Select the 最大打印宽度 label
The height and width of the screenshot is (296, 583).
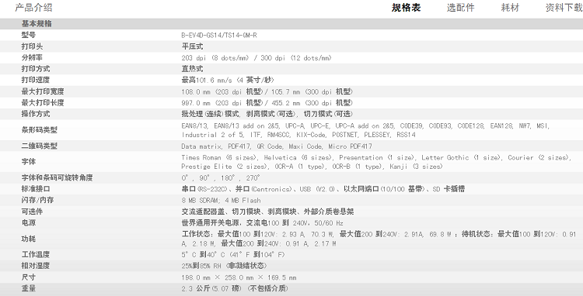click(43, 91)
